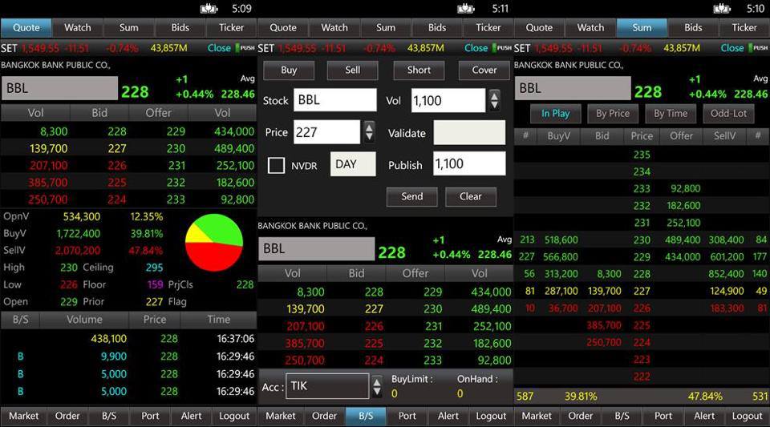
Task: Open the Bids tab on the middle screen
Action: (437, 28)
